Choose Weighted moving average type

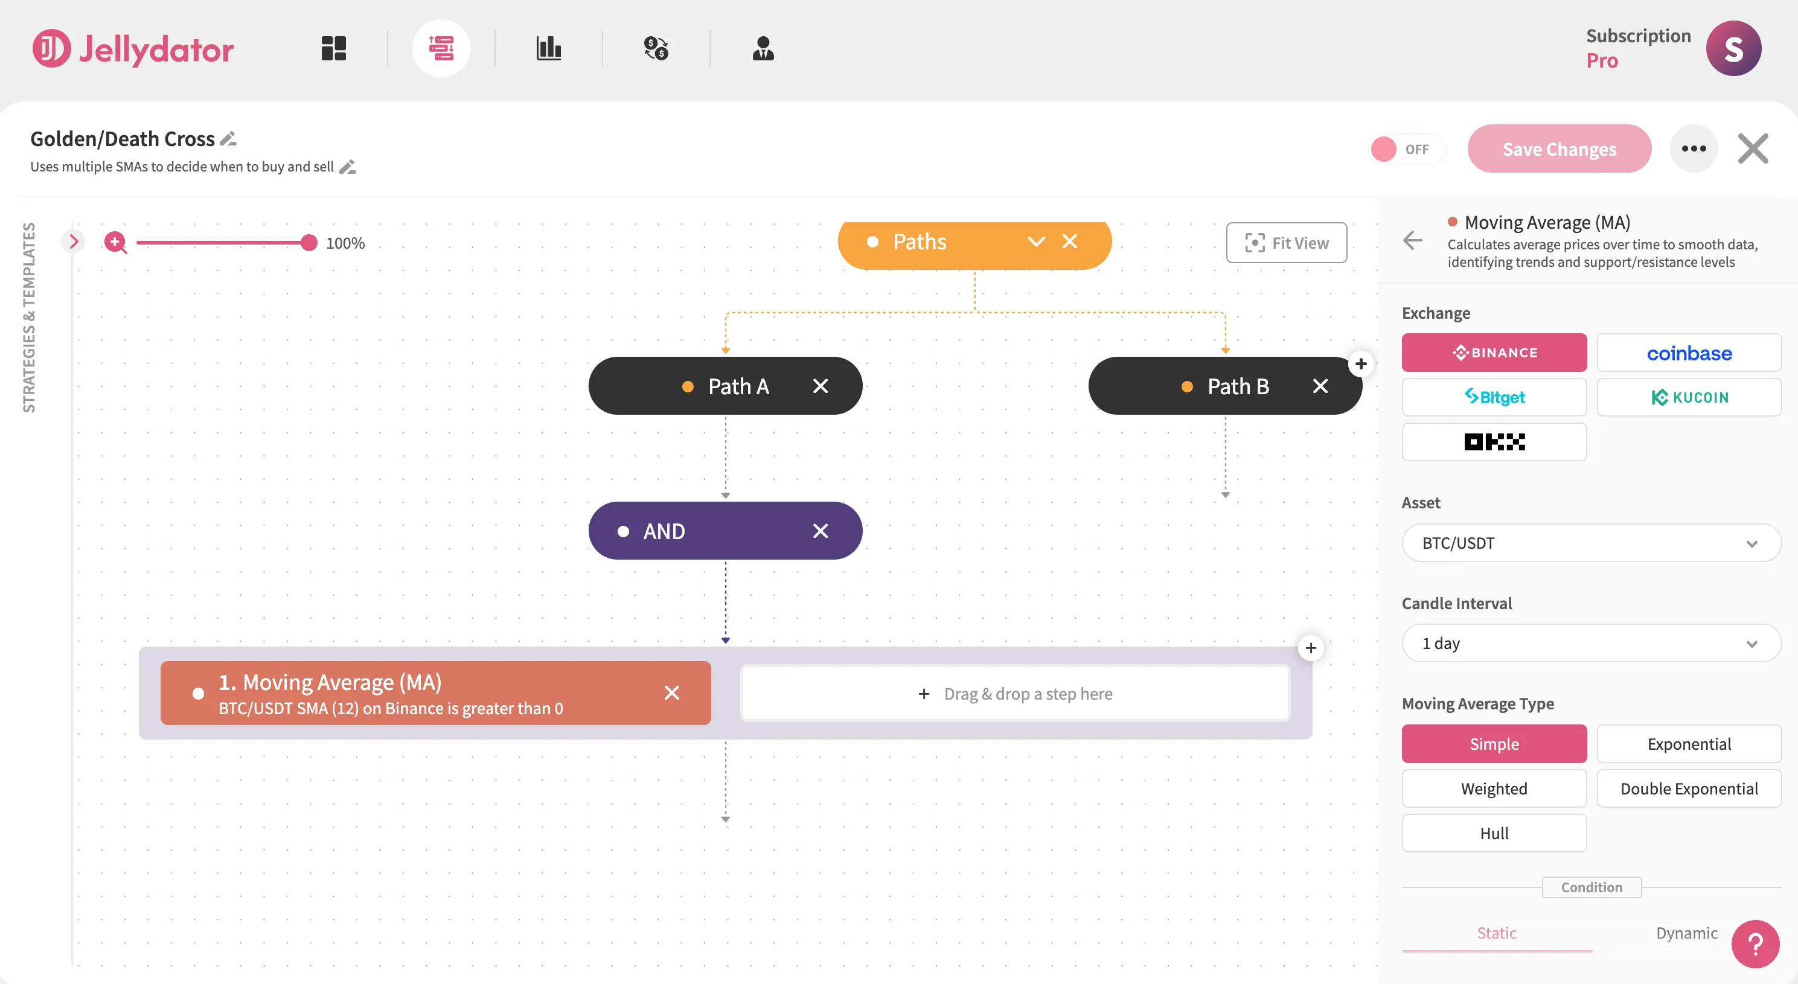1494,788
